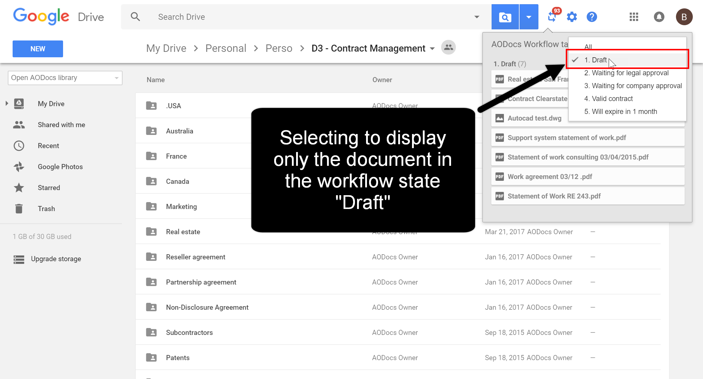Screen dimensions: 703x379
Task: Click the image icon of Autocad test.dwg
Action: 500,118
